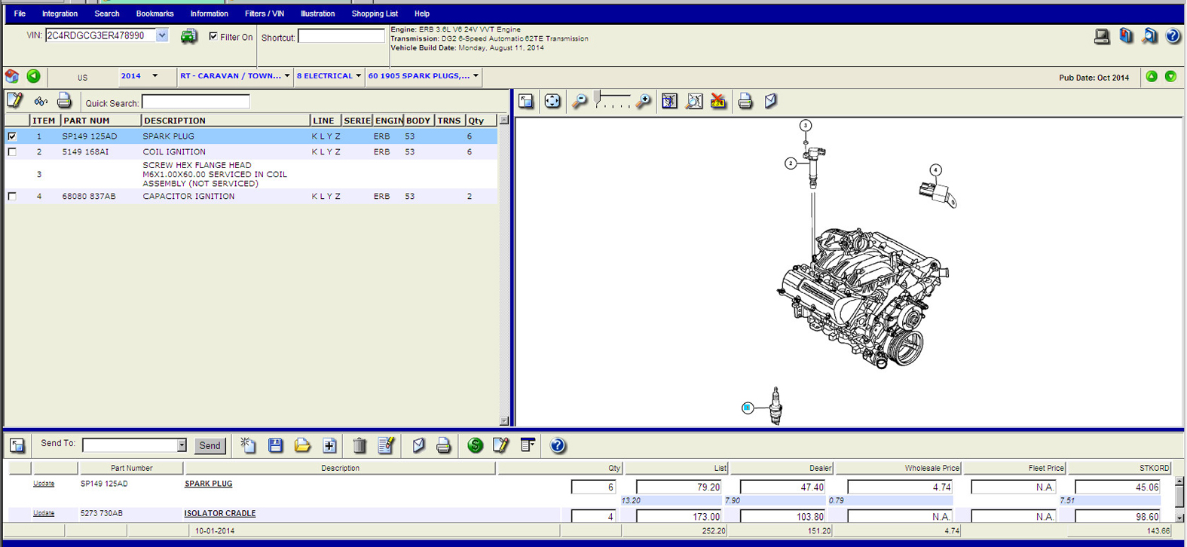Click the zoom in magnifier icon

[x=643, y=101]
